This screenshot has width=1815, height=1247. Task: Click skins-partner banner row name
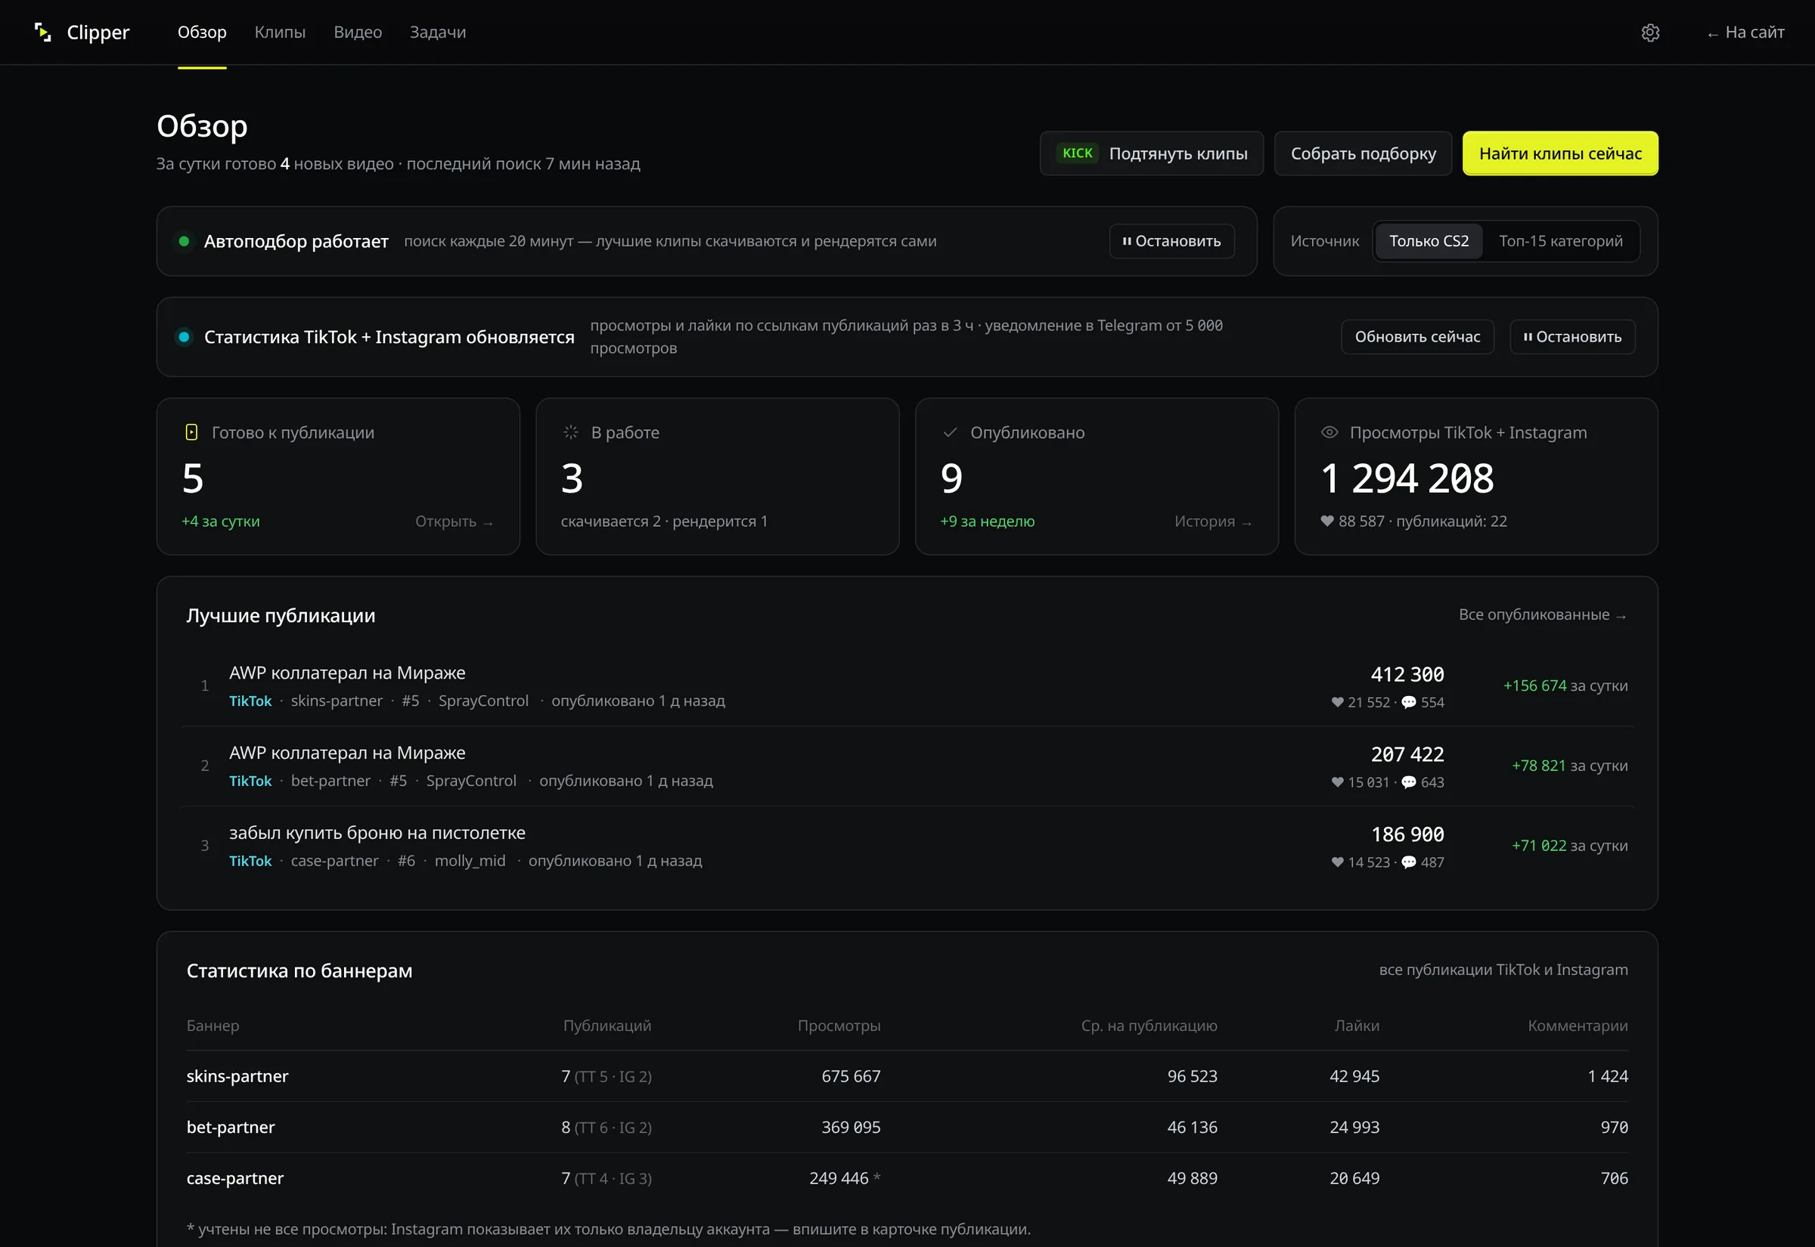237,1076
